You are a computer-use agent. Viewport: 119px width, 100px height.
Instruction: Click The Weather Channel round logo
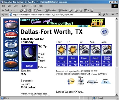click(104, 32)
